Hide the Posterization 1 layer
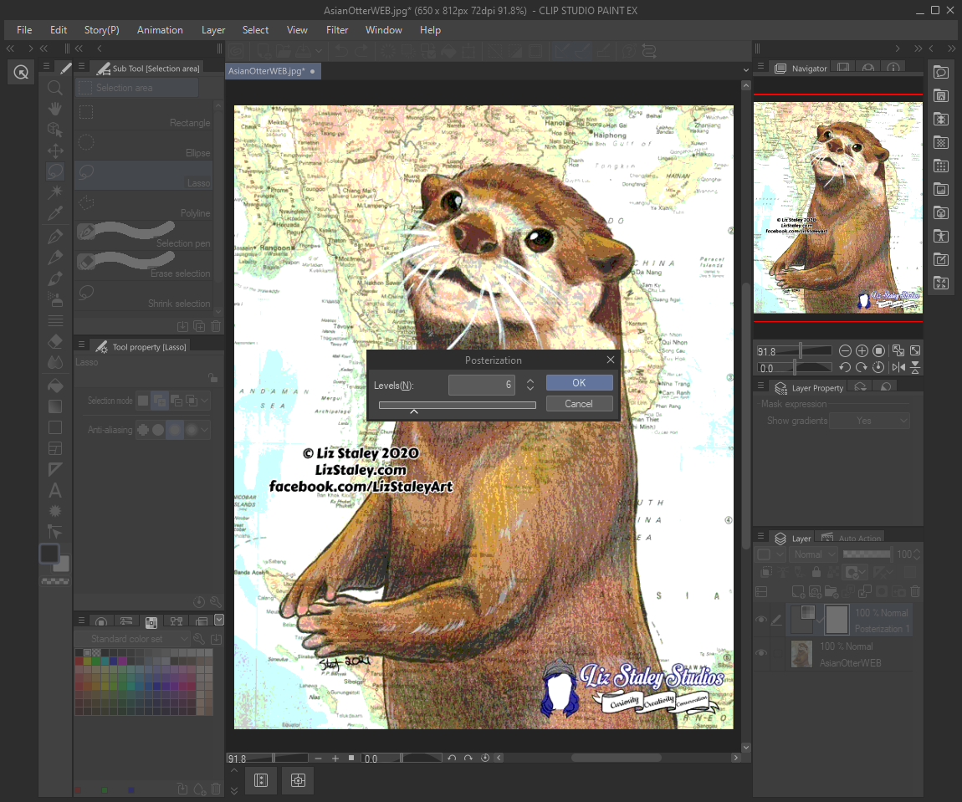This screenshot has width=962, height=802. [761, 620]
